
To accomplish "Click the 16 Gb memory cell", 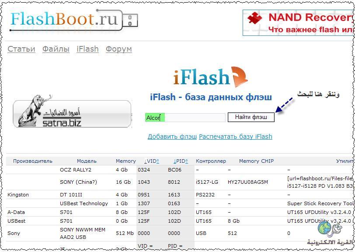I will click(x=123, y=182).
